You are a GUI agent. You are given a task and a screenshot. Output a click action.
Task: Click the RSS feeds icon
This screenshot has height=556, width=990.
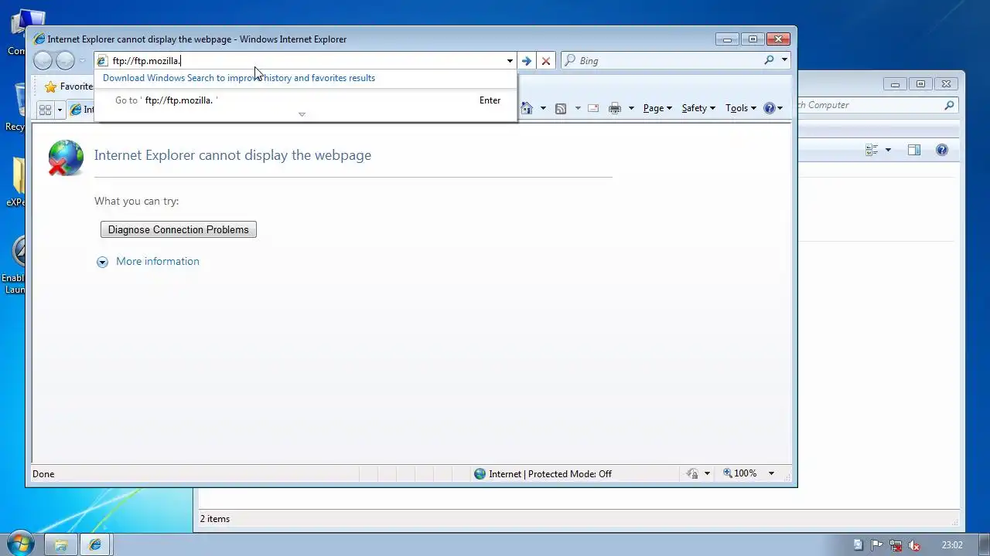pos(561,108)
